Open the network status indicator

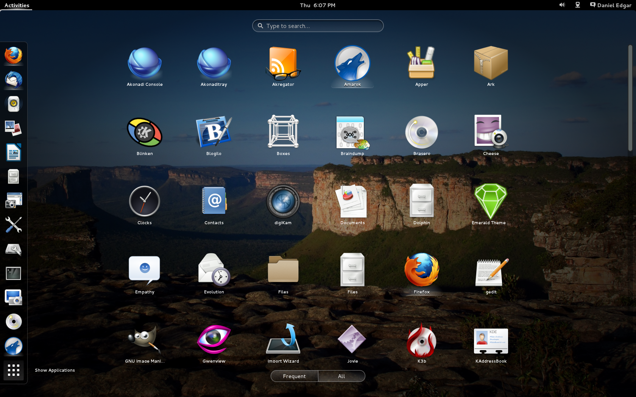(578, 5)
